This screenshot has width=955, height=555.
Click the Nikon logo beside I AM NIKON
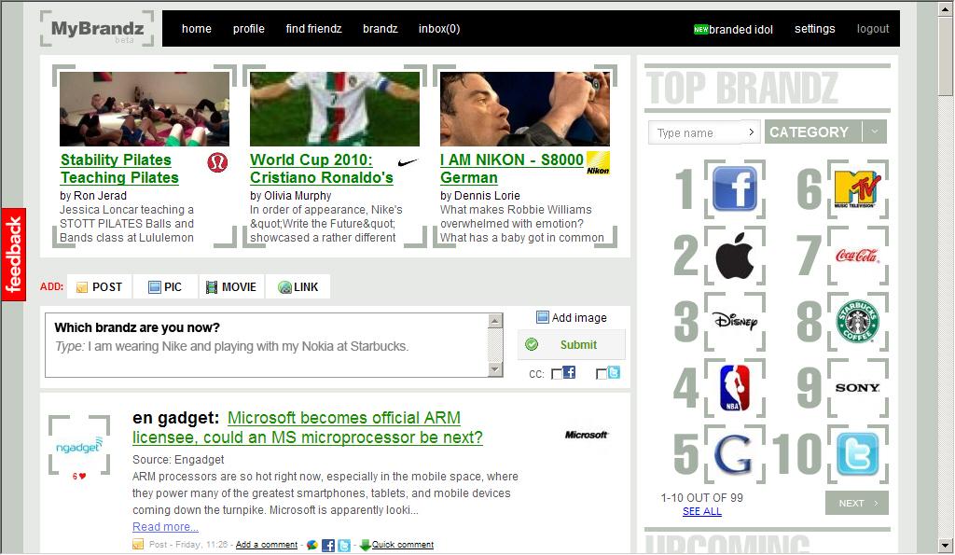click(x=598, y=162)
